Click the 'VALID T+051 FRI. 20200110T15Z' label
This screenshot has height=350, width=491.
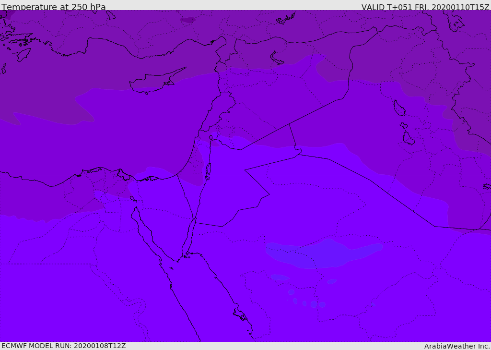425,7
